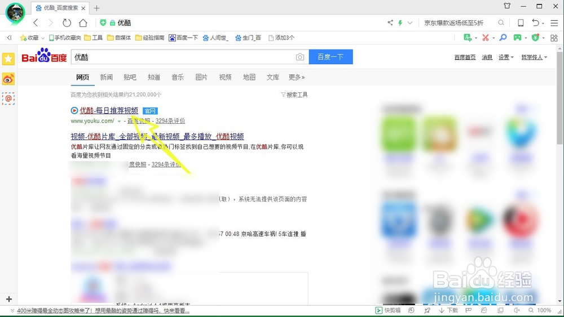
Task: Click the plus icon at sidebar bottom
Action: [x=9, y=298]
